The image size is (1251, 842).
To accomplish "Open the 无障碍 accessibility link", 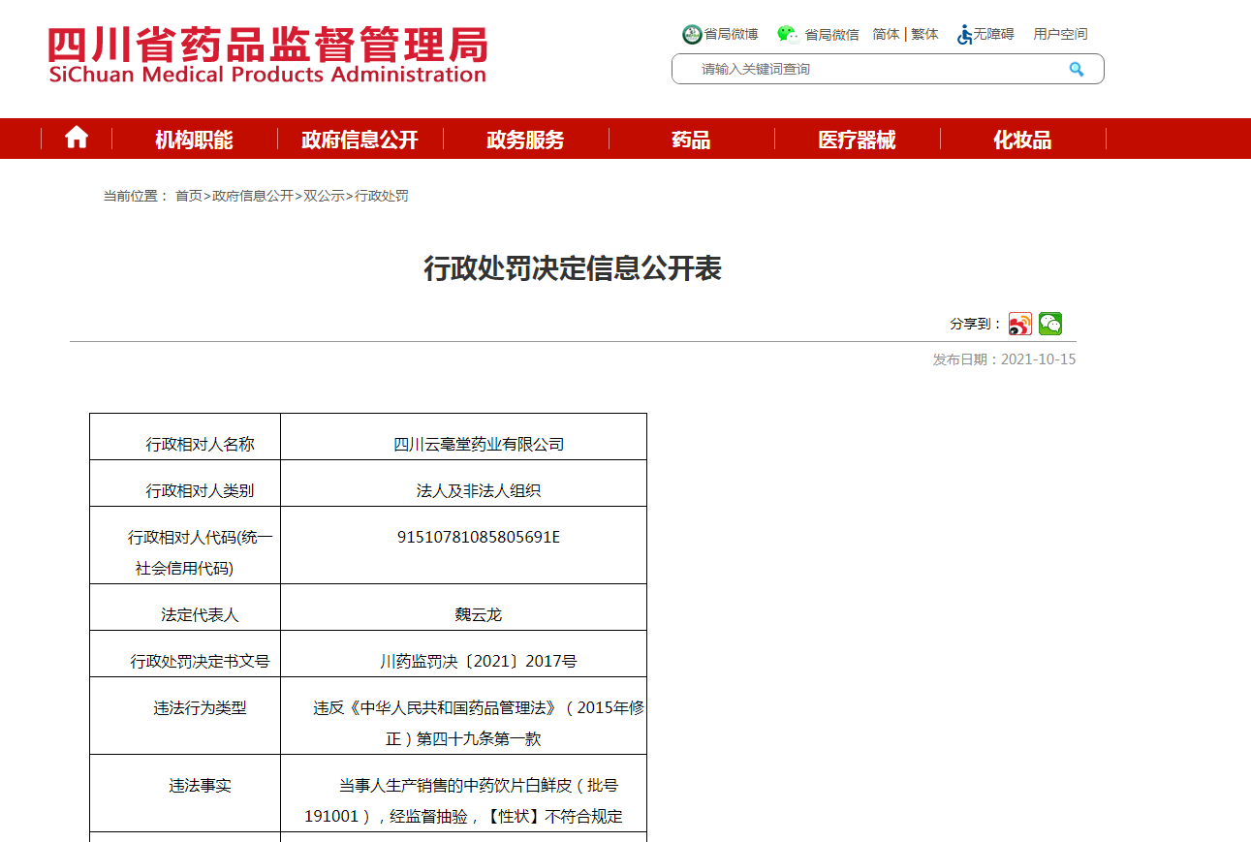I will (x=993, y=34).
